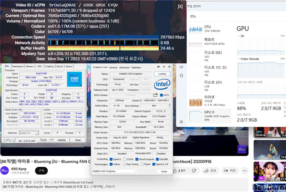This screenshot has width=286, height=192.
Task: Click KBS Kpop channel name
Action: coord(19,169)
